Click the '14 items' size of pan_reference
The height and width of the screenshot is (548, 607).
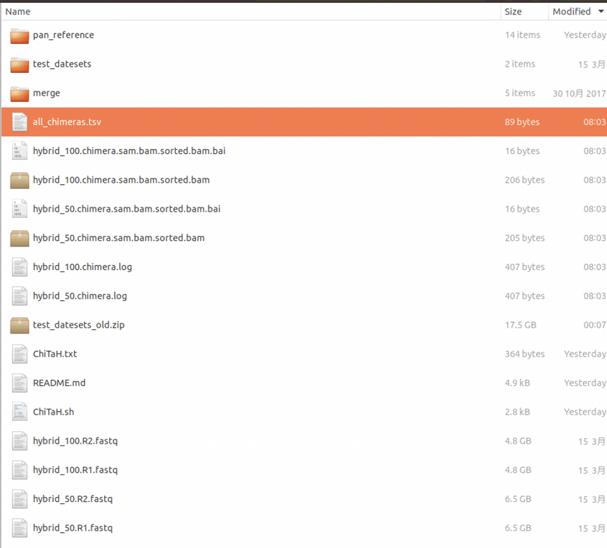point(522,35)
